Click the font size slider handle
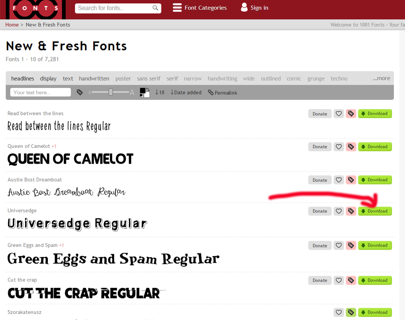Screen dimensions: 405x320 [110, 92]
